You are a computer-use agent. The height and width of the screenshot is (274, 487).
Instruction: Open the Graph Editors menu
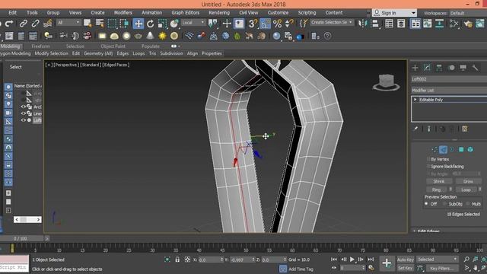tap(186, 13)
